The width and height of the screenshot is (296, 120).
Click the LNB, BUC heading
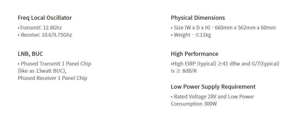point(30,54)
